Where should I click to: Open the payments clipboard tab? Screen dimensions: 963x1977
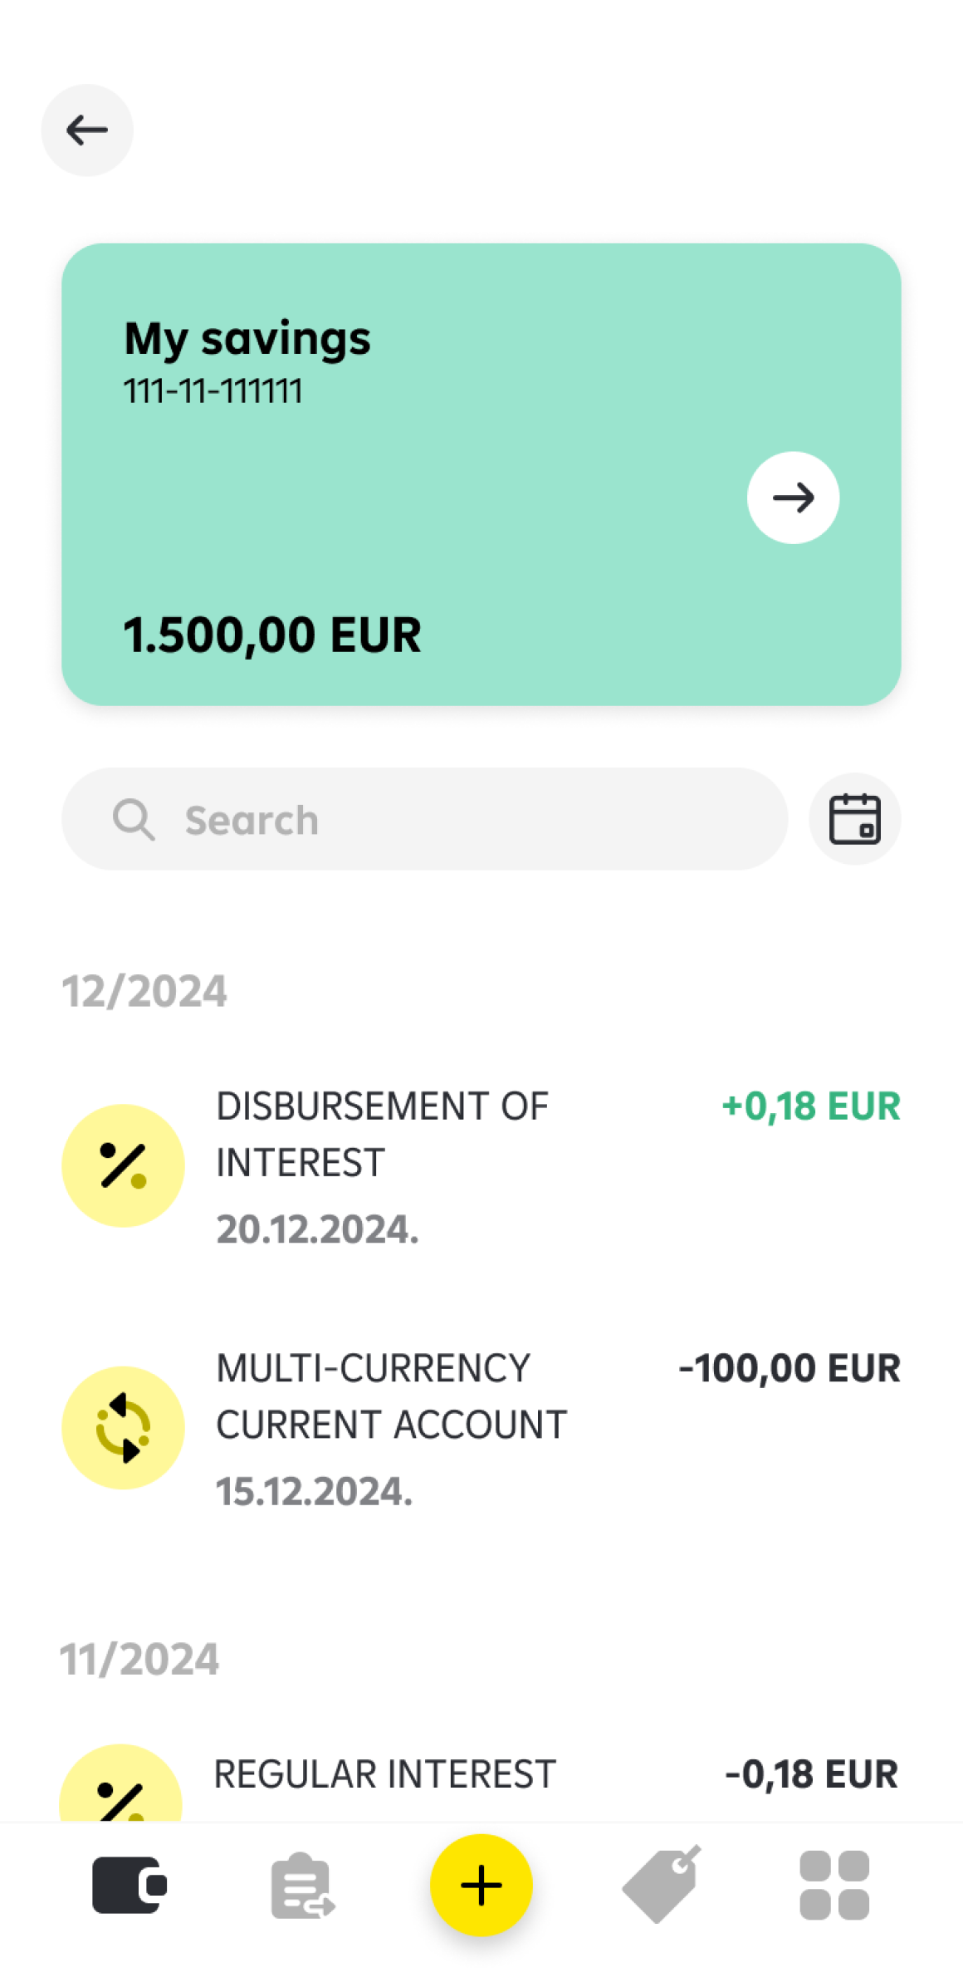(302, 1886)
